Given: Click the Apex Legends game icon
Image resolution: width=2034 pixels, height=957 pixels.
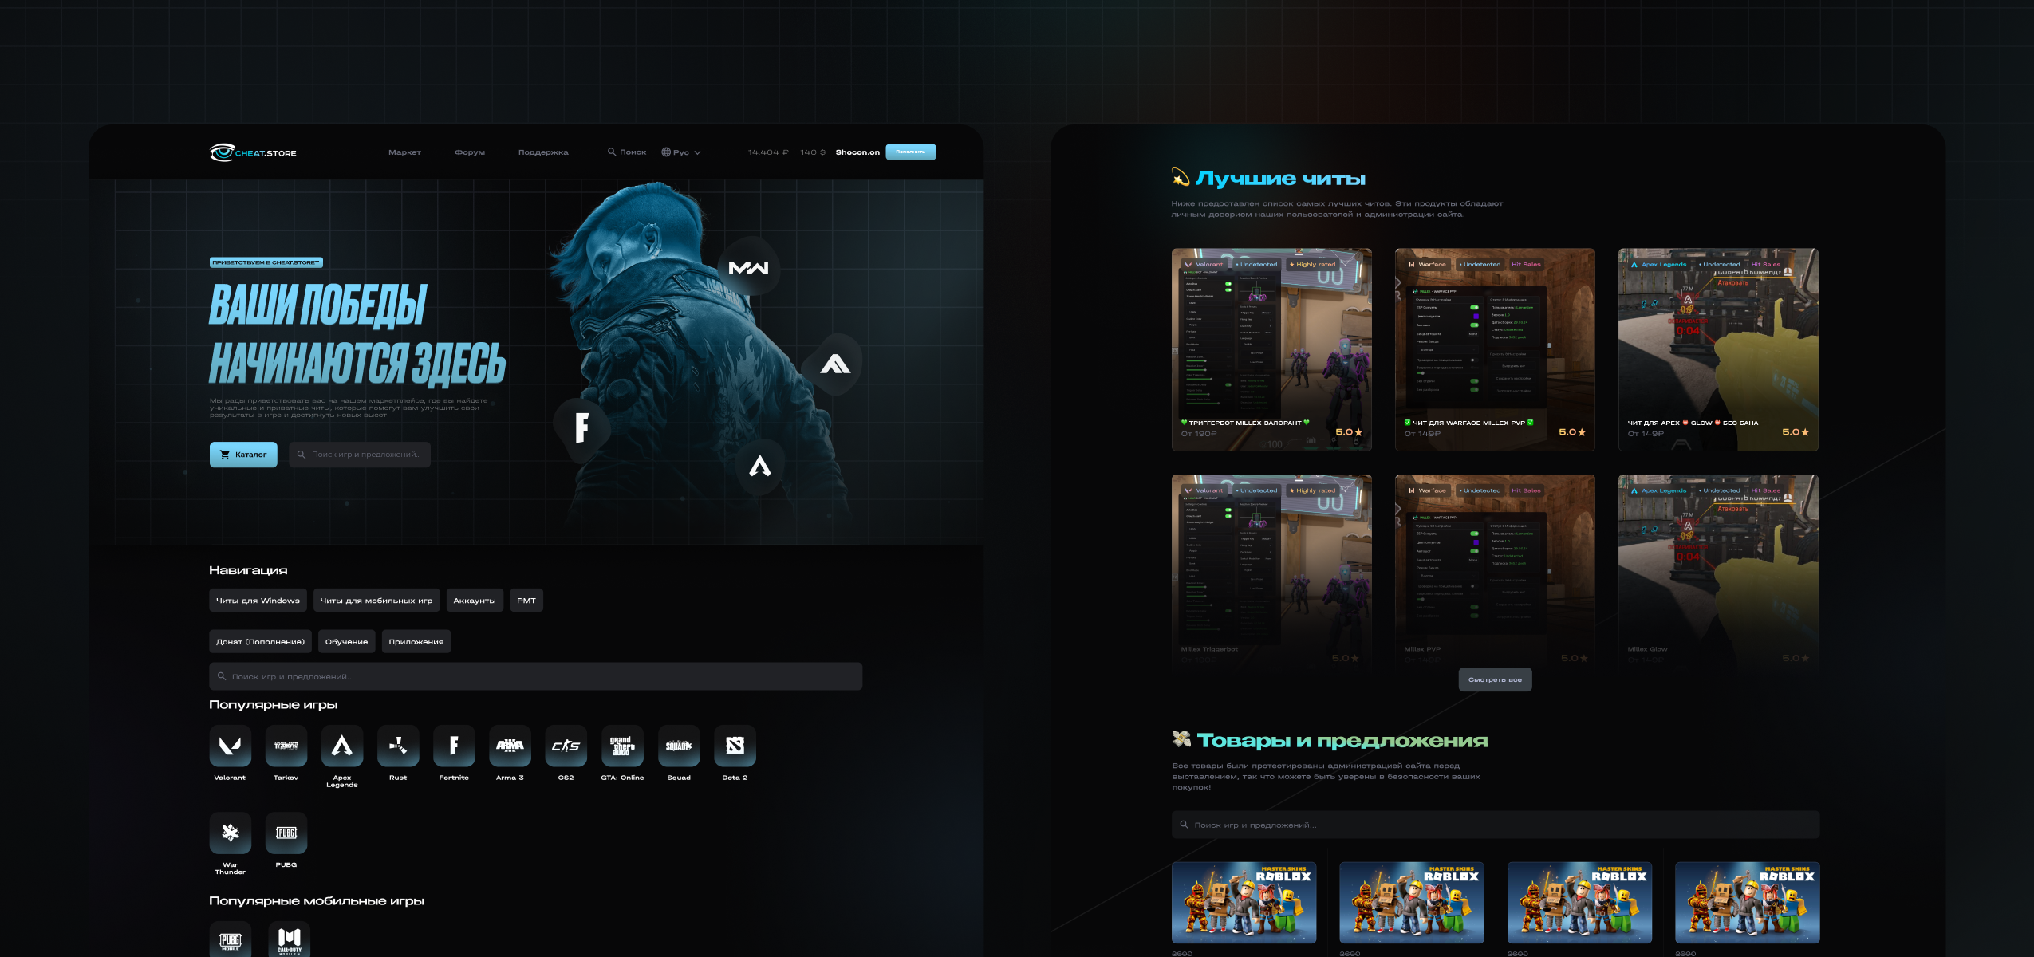Looking at the screenshot, I should pyautogui.click(x=341, y=746).
